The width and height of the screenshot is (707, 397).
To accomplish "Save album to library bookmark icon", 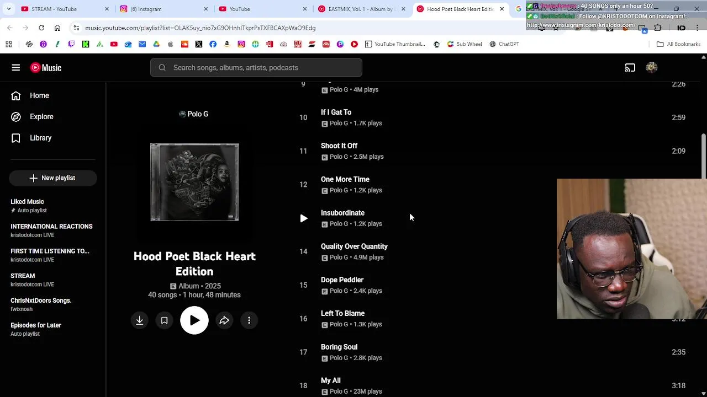I will [x=164, y=320].
